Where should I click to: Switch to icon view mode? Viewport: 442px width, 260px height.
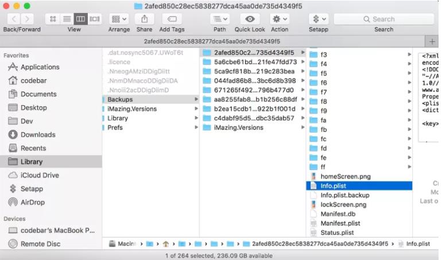[53, 19]
